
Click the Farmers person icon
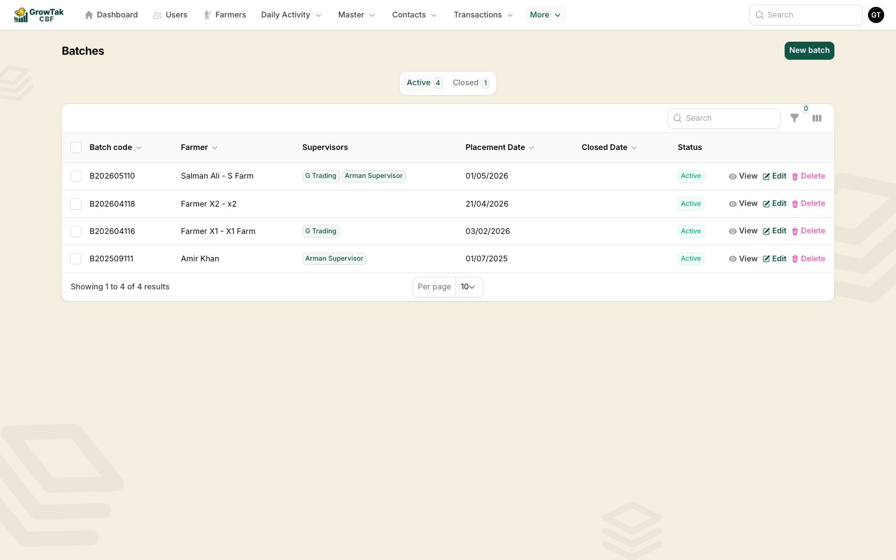coord(207,15)
